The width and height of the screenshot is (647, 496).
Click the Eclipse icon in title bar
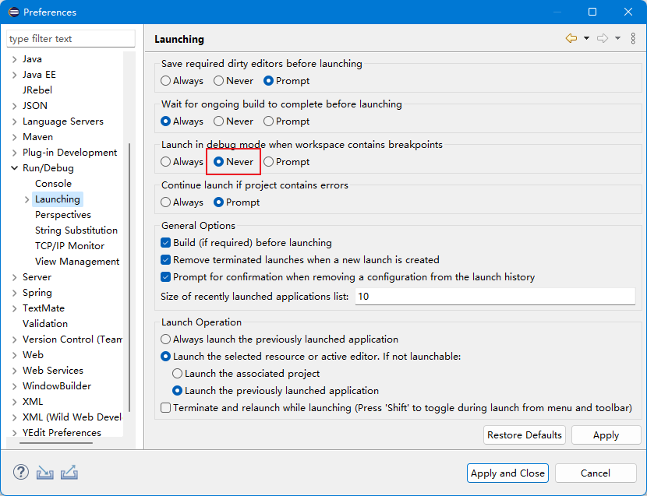[12, 12]
